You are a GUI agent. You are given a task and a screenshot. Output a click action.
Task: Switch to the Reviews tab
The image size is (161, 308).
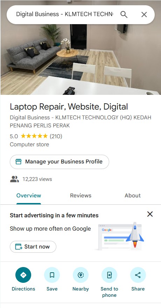80,195
